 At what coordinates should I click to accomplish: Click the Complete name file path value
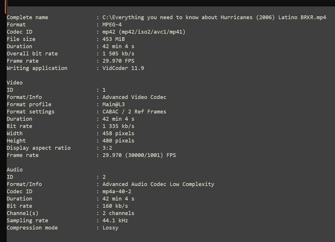214,17
